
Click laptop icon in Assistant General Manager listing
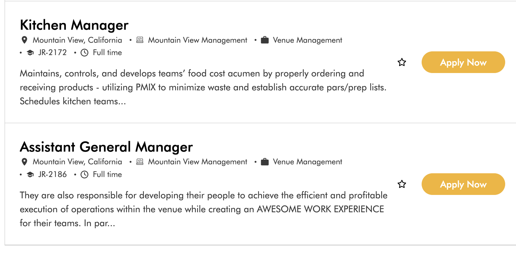point(140,162)
